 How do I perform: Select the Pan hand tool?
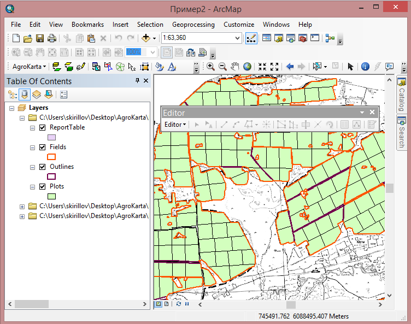(235, 67)
